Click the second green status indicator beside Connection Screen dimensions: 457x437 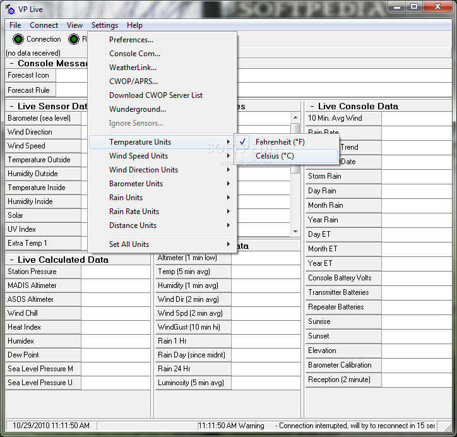[x=74, y=39]
